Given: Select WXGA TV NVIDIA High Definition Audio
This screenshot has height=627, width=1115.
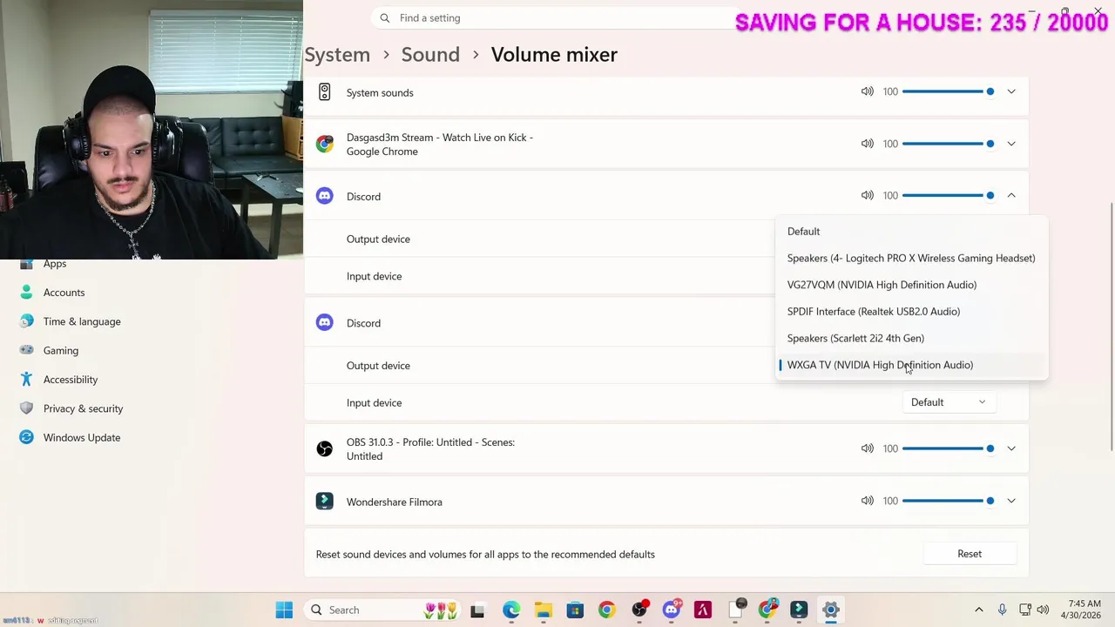Looking at the screenshot, I should pos(912,365).
